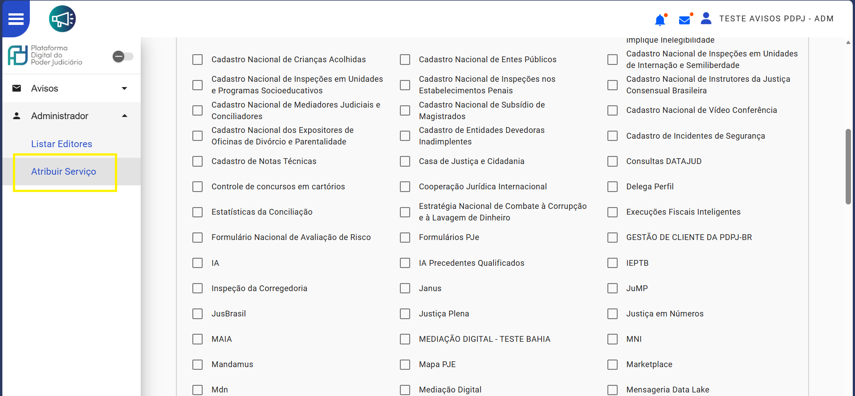Collapse the Administrador menu arrow
The width and height of the screenshot is (855, 396).
[x=125, y=116]
